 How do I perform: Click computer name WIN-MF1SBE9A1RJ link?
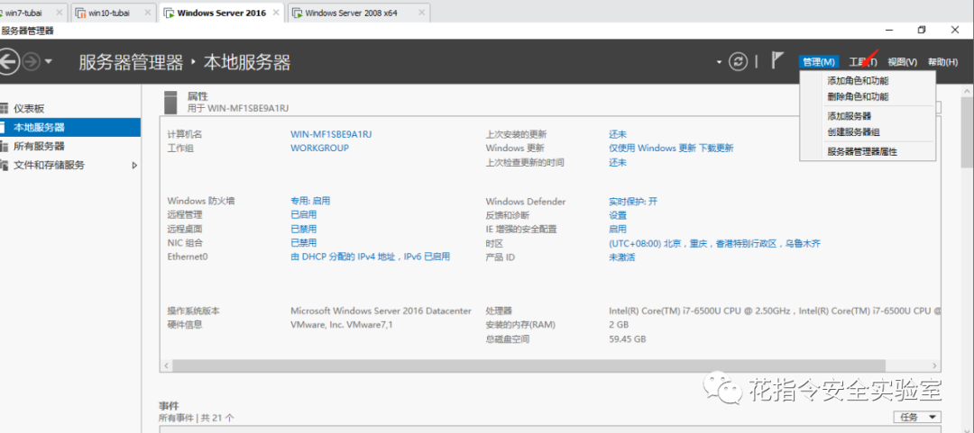pos(331,134)
